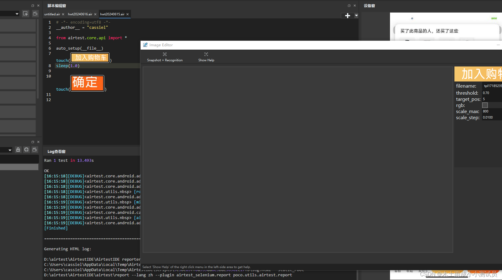Click the sleep(1.0) code line
Viewport: 502px width, 280px height.
[68, 66]
